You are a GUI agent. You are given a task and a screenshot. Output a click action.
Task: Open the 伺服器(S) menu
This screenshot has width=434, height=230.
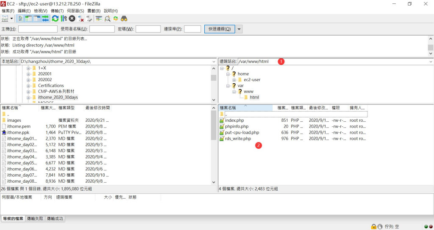click(75, 11)
